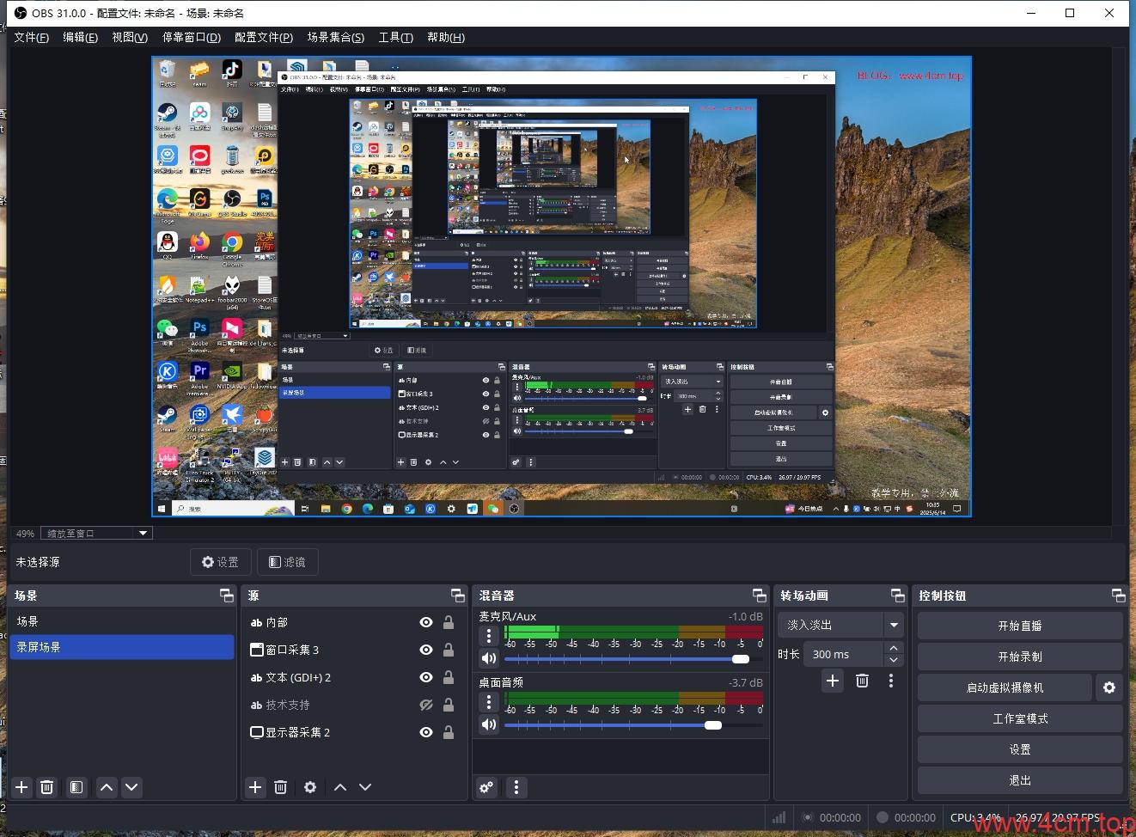Move source down with arrow icon
1136x837 pixels.
(x=365, y=787)
